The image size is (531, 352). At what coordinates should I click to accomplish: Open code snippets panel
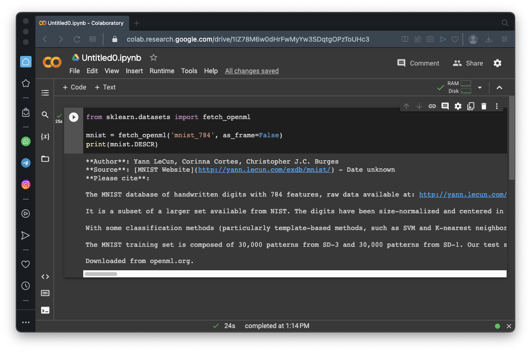click(45, 276)
